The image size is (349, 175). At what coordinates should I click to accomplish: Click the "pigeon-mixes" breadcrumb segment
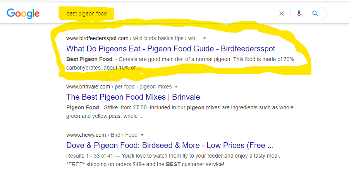point(156,87)
